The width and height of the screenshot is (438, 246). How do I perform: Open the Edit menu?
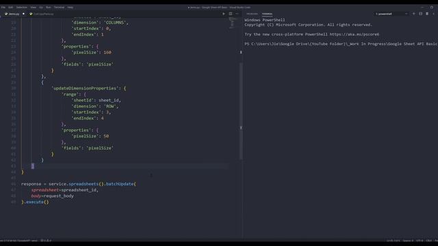click(11, 8)
